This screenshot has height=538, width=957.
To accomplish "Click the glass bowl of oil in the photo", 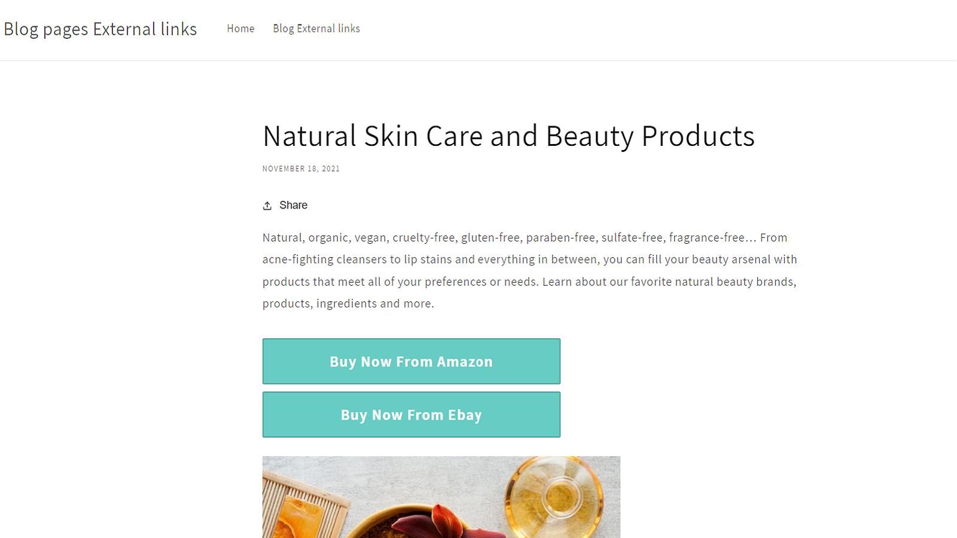I will 555,495.
